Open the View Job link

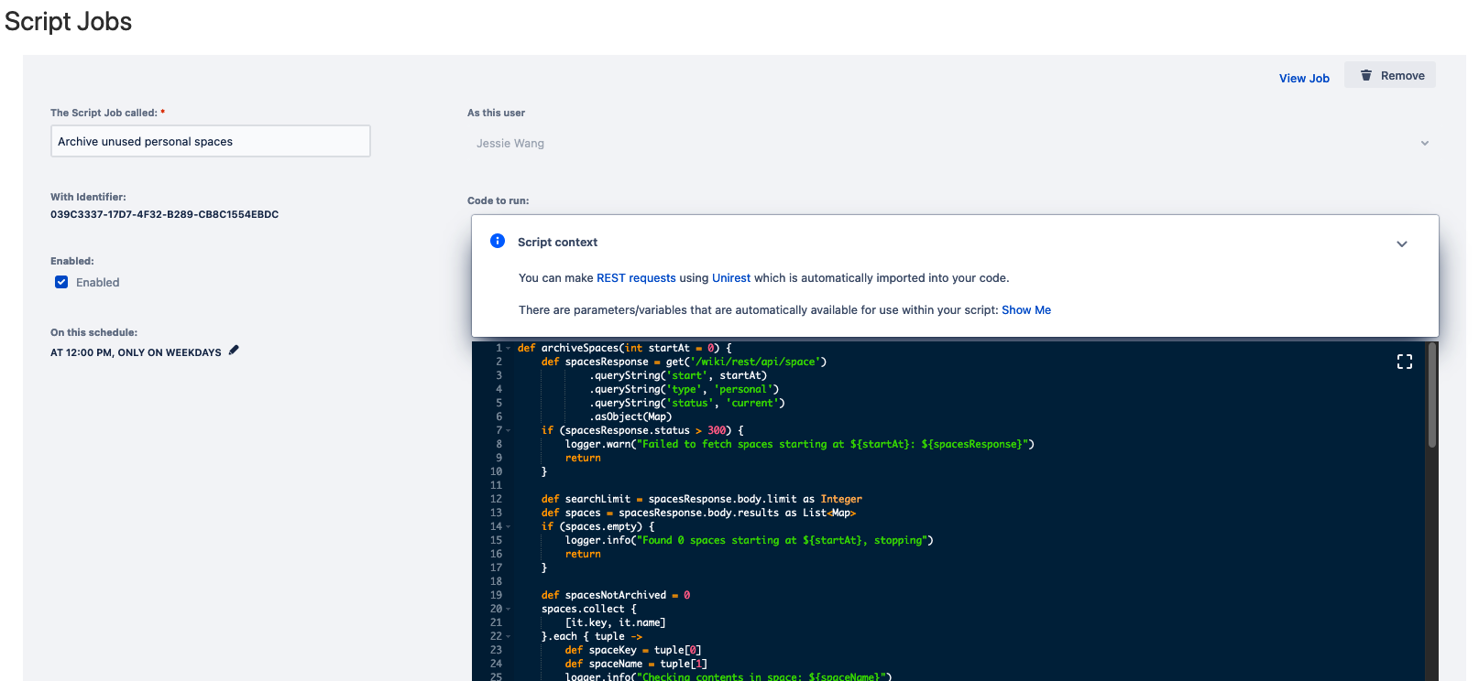(1304, 78)
